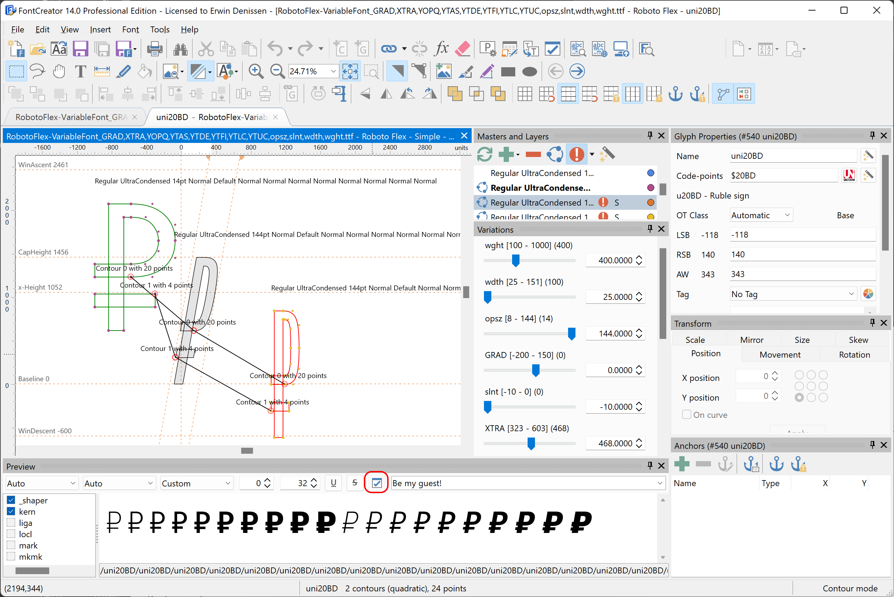894x597 pixels.
Task: Remove master with red minus icon
Action: point(533,154)
